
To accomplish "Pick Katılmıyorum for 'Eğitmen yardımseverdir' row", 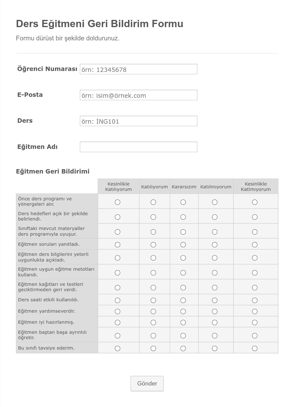I will pyautogui.click(x=215, y=311).
